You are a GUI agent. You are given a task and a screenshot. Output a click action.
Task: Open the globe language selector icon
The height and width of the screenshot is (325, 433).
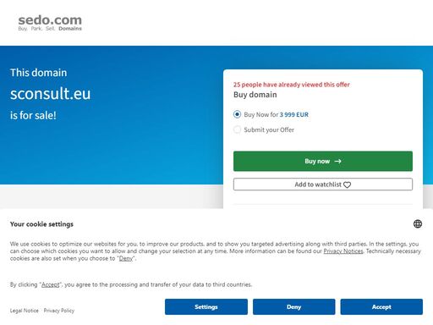coord(418,224)
